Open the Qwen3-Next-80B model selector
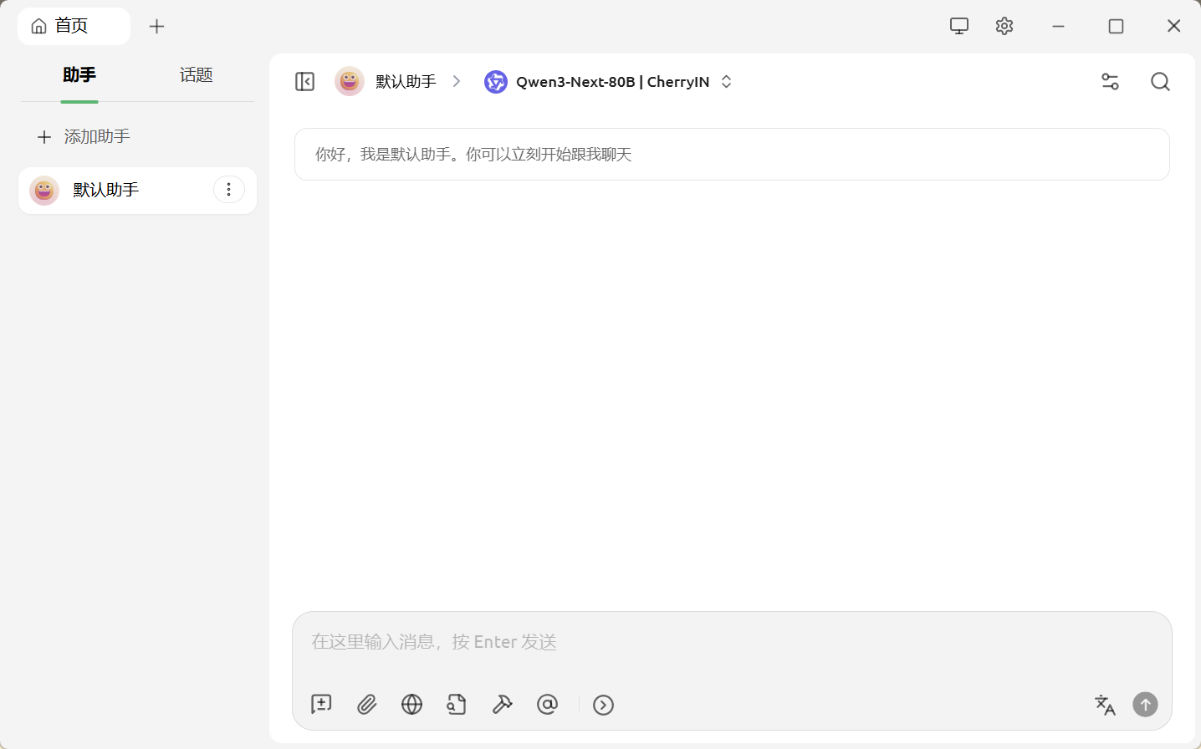 coord(609,82)
